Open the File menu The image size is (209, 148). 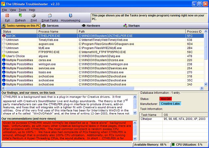[4, 10]
